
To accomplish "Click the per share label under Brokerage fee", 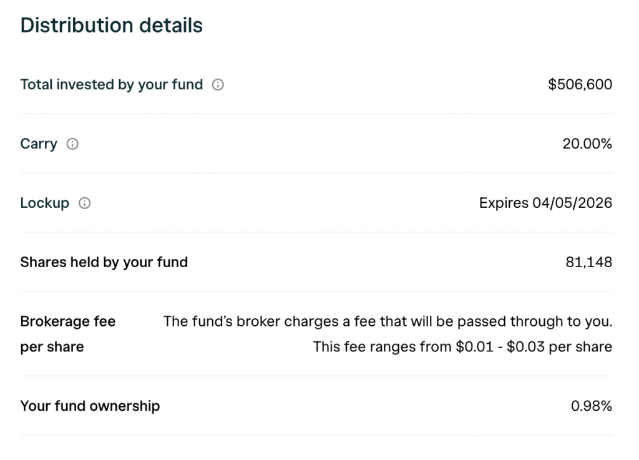I will pos(52,347).
